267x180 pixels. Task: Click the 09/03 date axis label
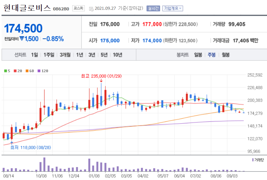point(232,176)
